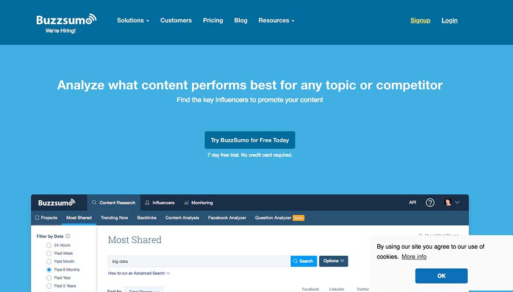
Task: Expand How to run an Advanced Search
Action: point(139,273)
